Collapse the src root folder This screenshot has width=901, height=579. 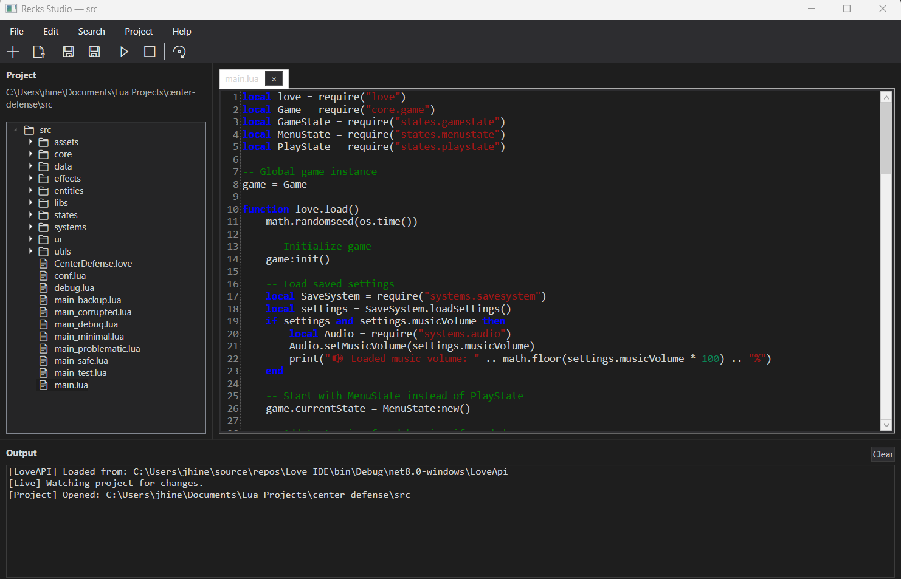tap(15, 130)
